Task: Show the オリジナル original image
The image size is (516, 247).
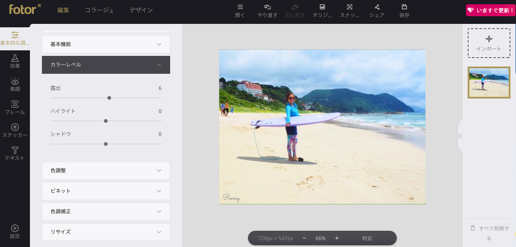Action: coord(322,11)
